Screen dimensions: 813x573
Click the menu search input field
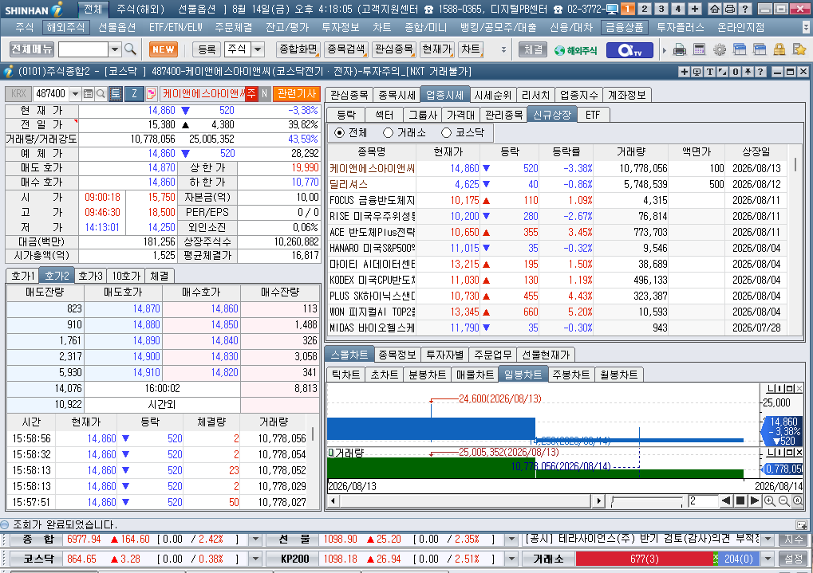(83, 49)
